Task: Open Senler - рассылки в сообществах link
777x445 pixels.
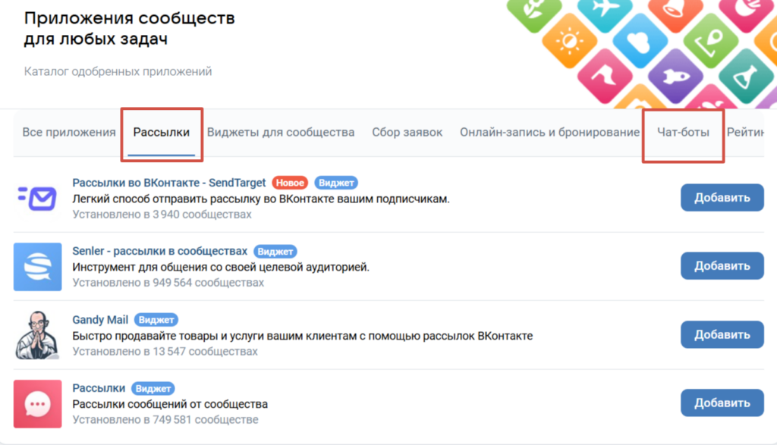Action: (159, 251)
